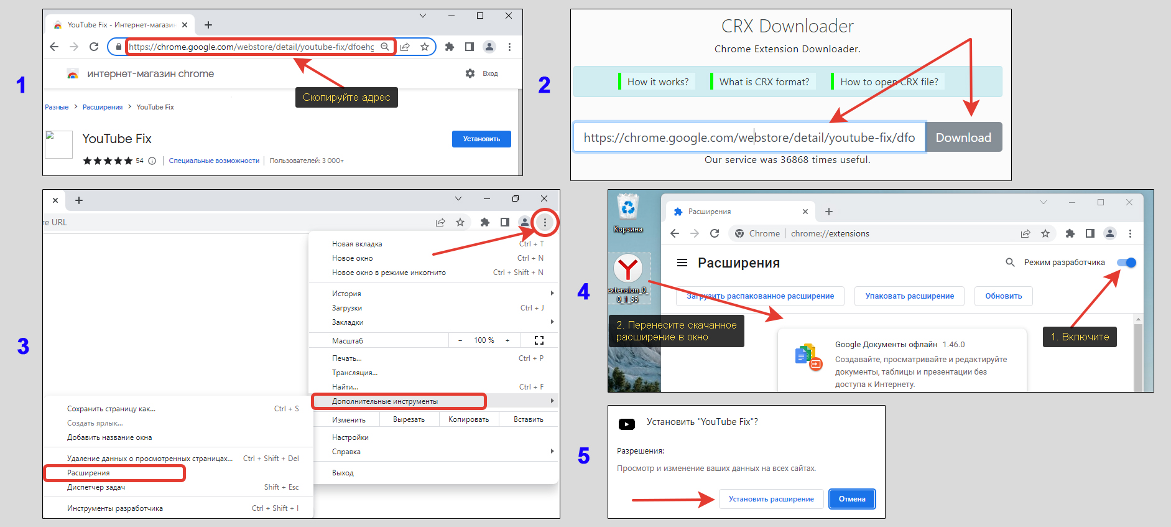This screenshot has width=1171, height=527.
Task: Open Инструменты разработчика
Action: pos(179,508)
